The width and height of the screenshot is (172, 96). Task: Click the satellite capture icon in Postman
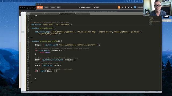pyautogui.click(x=122, y=7)
